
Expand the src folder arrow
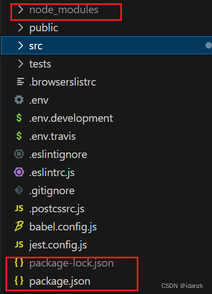(20, 46)
